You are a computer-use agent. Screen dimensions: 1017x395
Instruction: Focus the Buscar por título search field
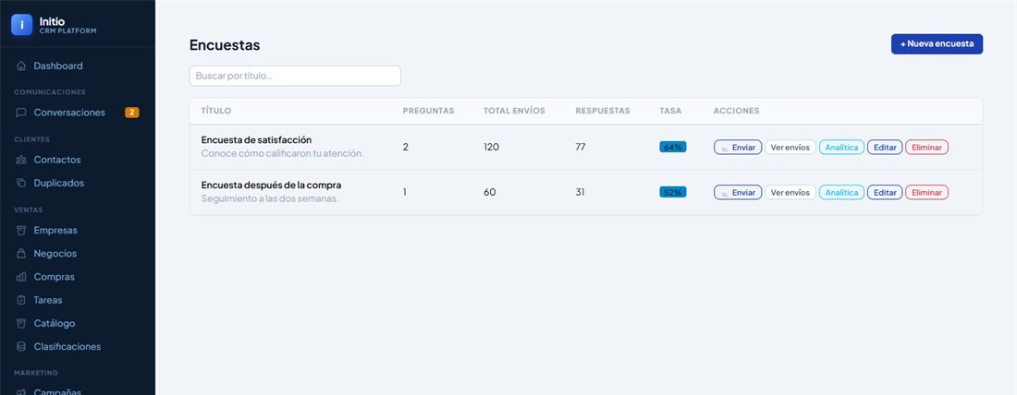tap(295, 76)
